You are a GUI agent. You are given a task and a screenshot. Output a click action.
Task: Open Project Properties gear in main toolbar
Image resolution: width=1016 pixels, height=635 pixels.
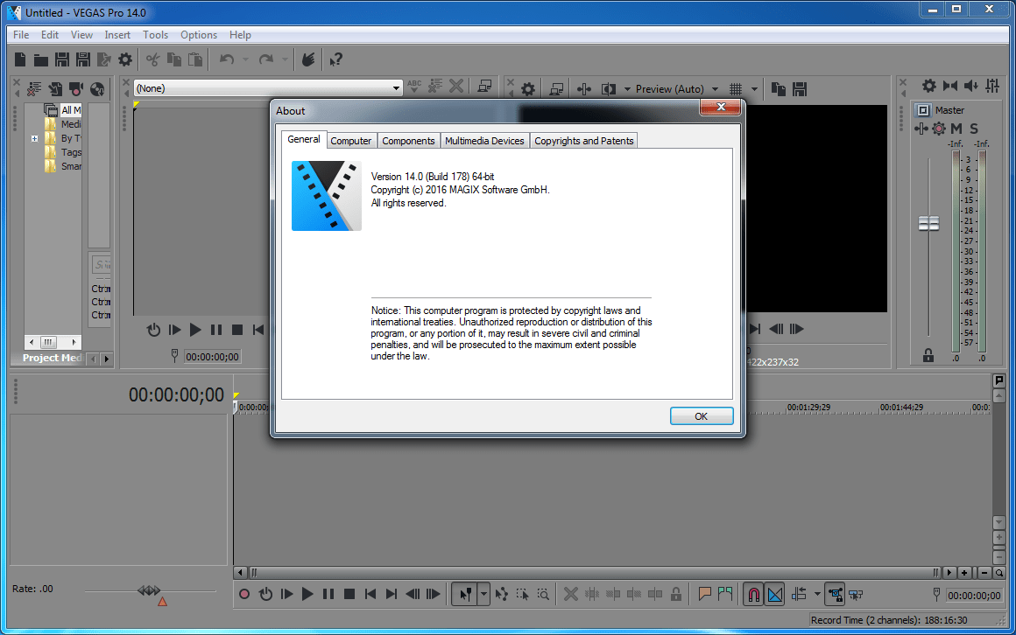tap(125, 59)
